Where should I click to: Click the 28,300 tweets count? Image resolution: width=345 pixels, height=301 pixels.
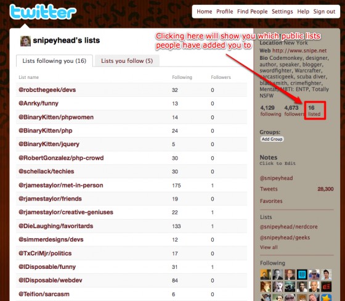coord(326,189)
